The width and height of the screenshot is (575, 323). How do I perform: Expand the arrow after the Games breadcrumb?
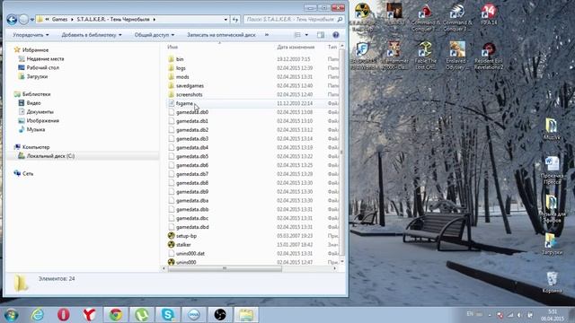click(x=72, y=20)
